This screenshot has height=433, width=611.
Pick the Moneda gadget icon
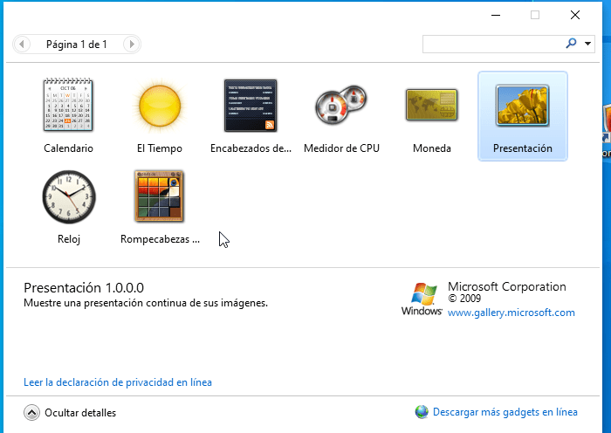[x=432, y=105]
